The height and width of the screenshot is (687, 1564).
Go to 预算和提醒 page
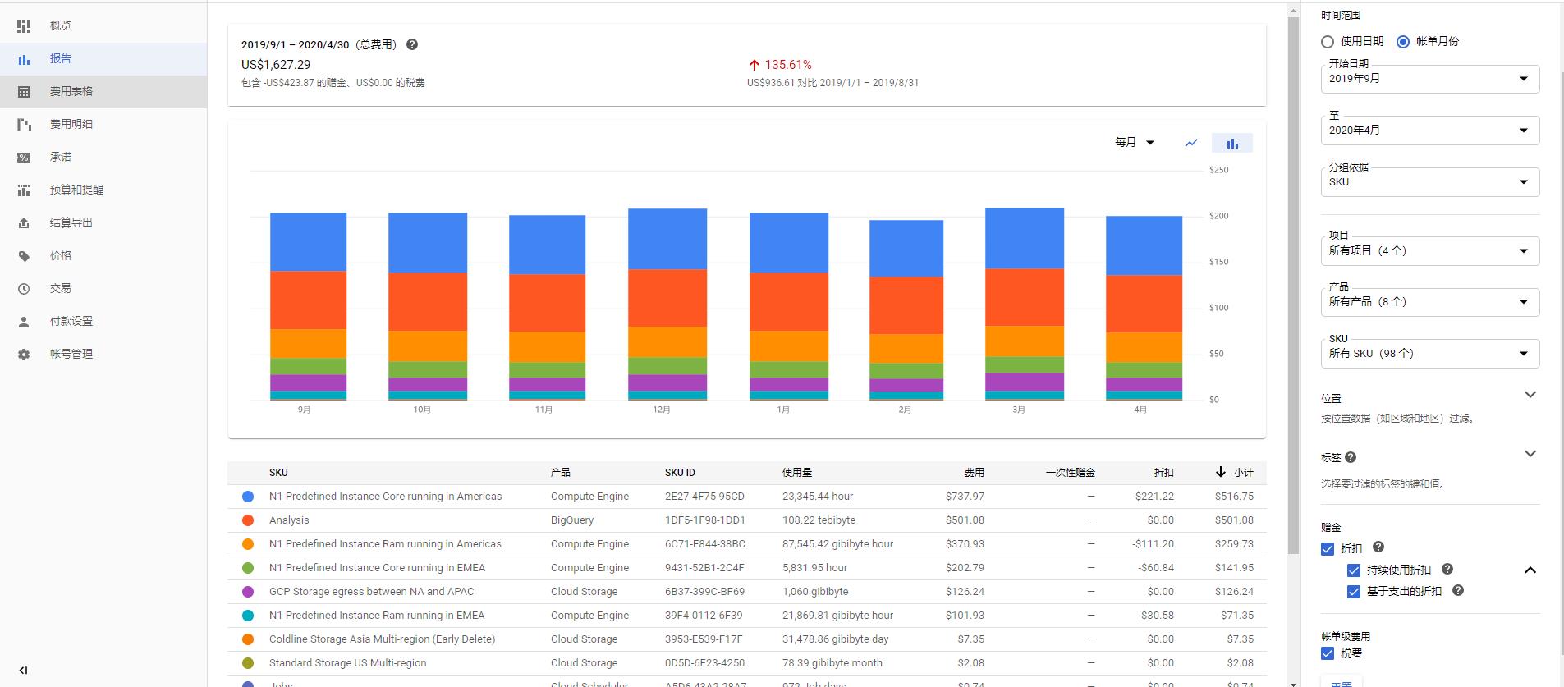click(76, 190)
